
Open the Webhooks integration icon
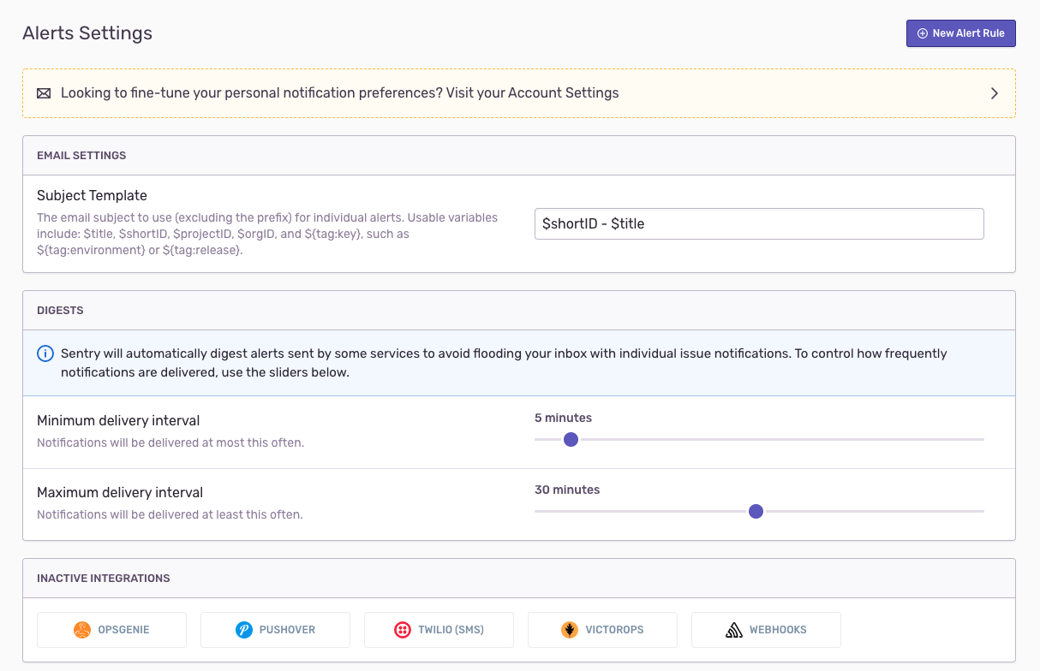(x=733, y=630)
